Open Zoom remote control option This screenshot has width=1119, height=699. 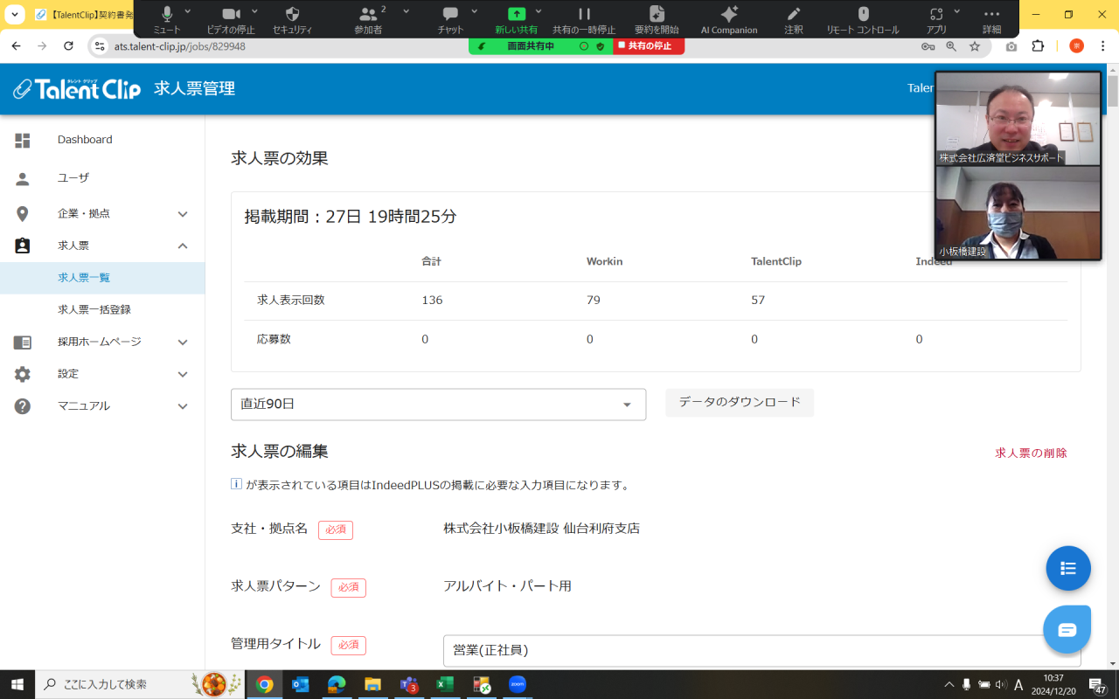[863, 18]
